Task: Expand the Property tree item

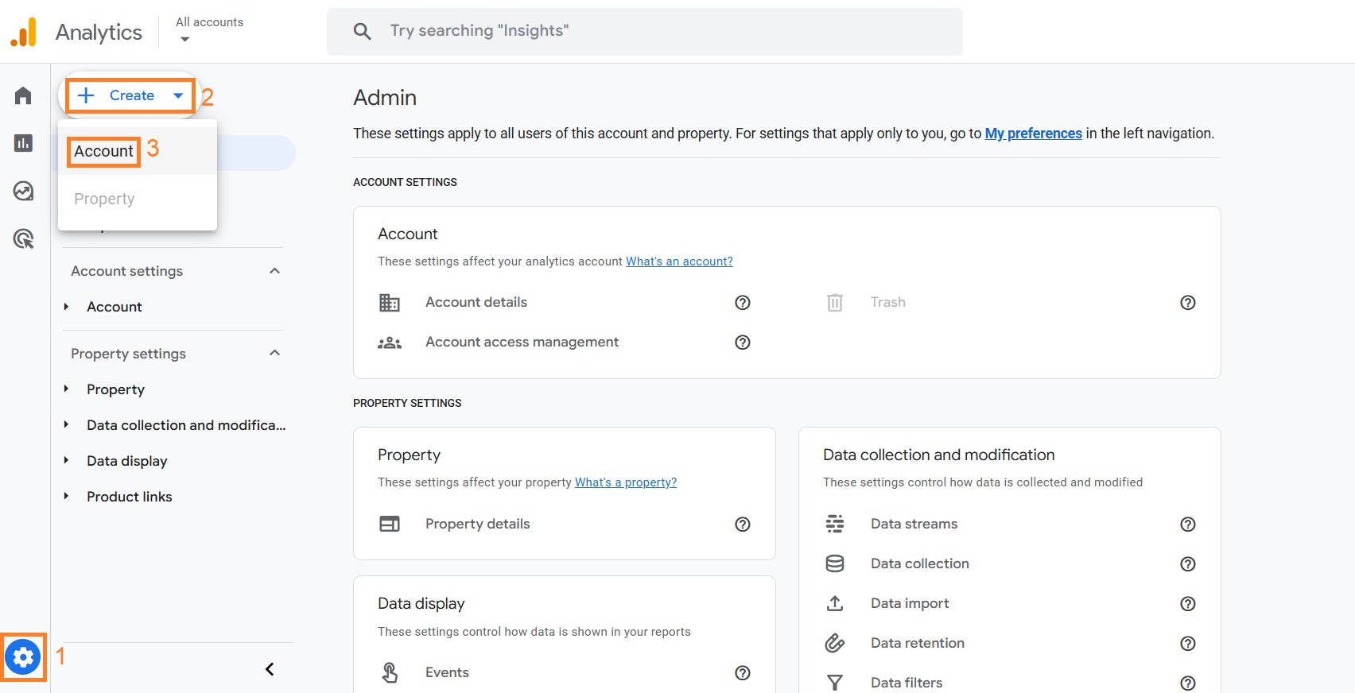Action: [67, 389]
